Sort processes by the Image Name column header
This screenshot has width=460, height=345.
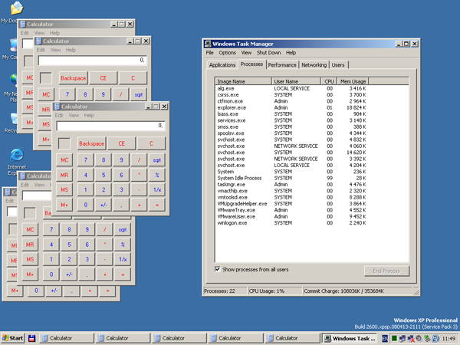click(243, 81)
